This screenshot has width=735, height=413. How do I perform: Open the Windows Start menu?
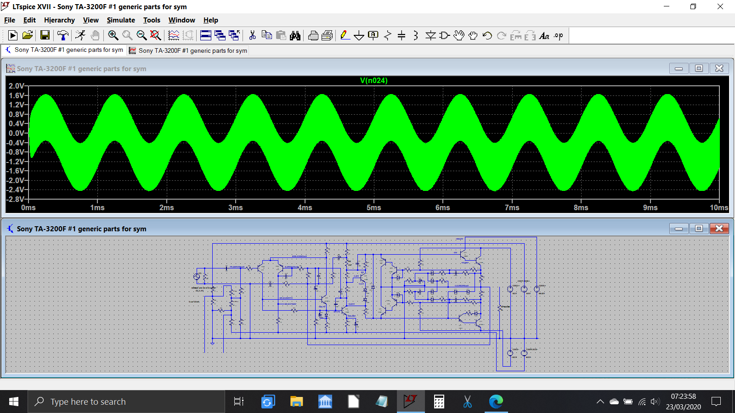(x=14, y=402)
